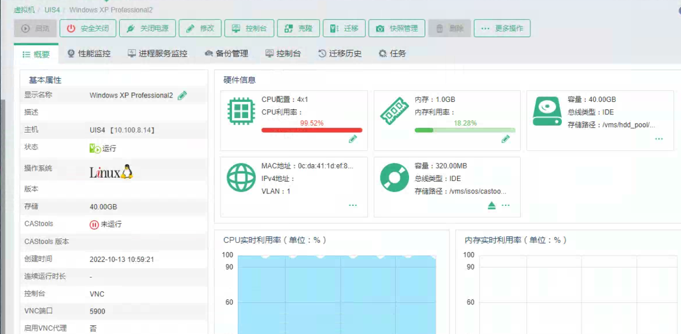The height and width of the screenshot is (334, 681).
Task: Open network card ellipsis menu
Action: tap(353, 205)
